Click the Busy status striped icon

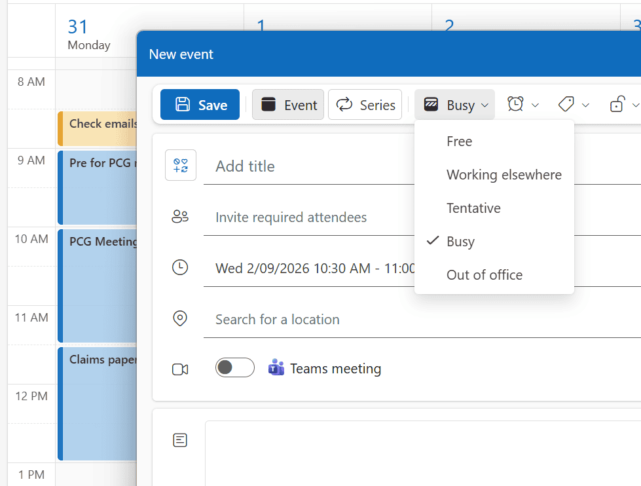pyautogui.click(x=431, y=104)
